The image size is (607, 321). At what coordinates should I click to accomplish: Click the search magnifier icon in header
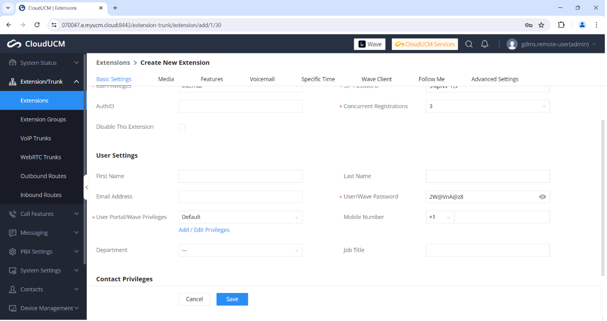(469, 44)
